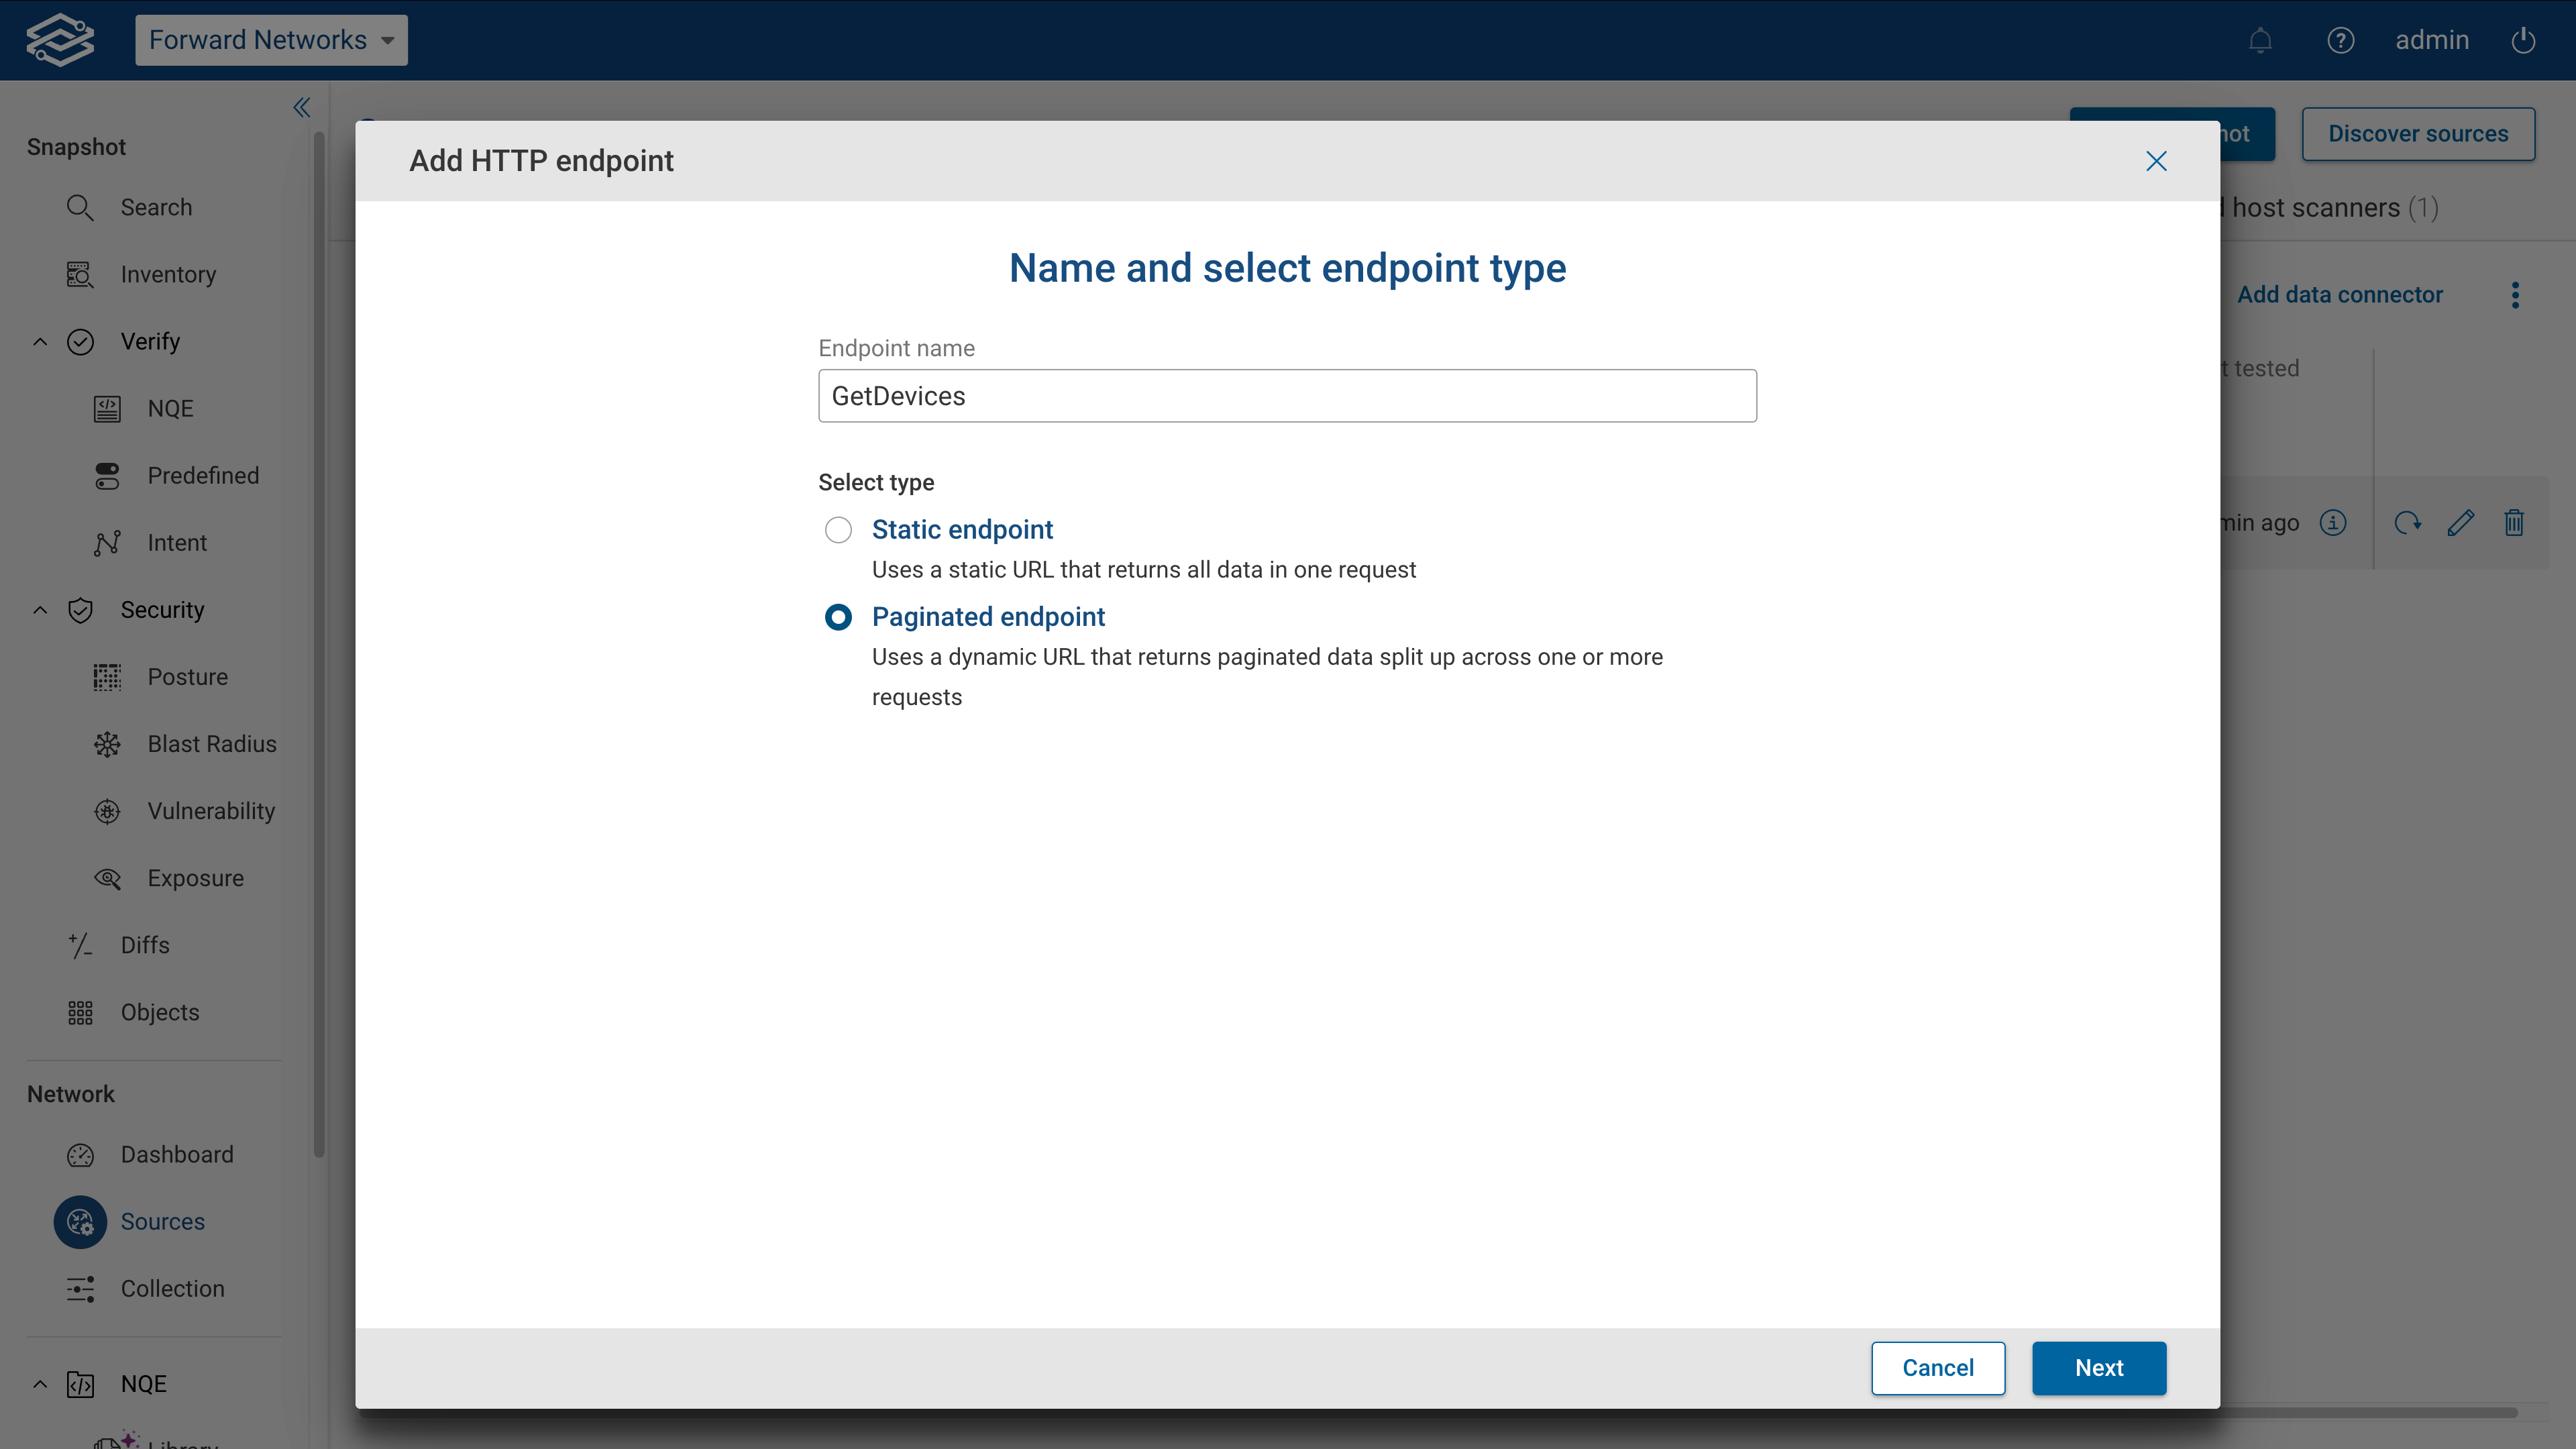2576x1449 pixels.
Task: Open the Forward Networks network selector
Action: point(271,40)
